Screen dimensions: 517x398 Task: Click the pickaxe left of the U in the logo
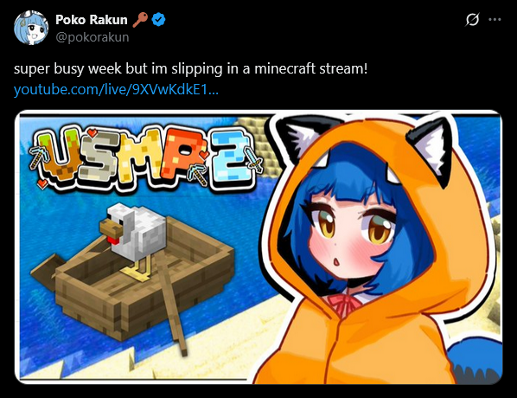39,152
